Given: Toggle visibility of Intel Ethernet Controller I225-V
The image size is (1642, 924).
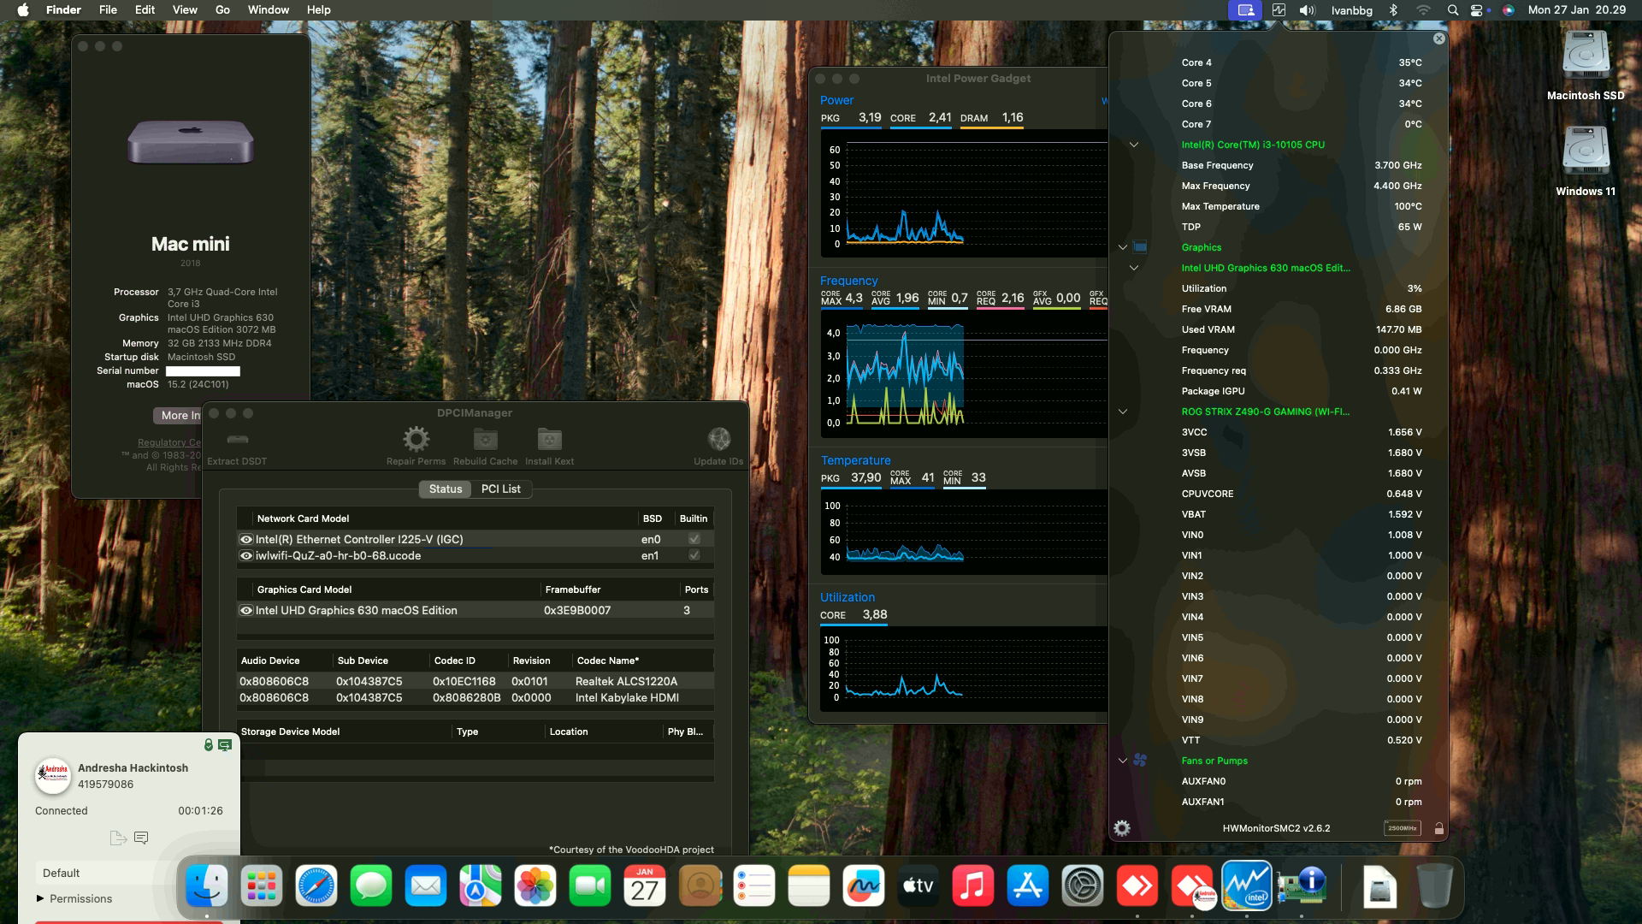Looking at the screenshot, I should click(246, 539).
